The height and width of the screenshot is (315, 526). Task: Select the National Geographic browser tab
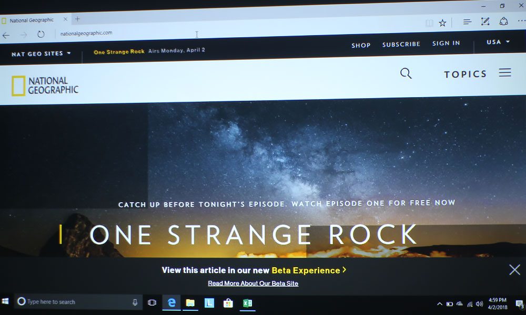[35, 20]
